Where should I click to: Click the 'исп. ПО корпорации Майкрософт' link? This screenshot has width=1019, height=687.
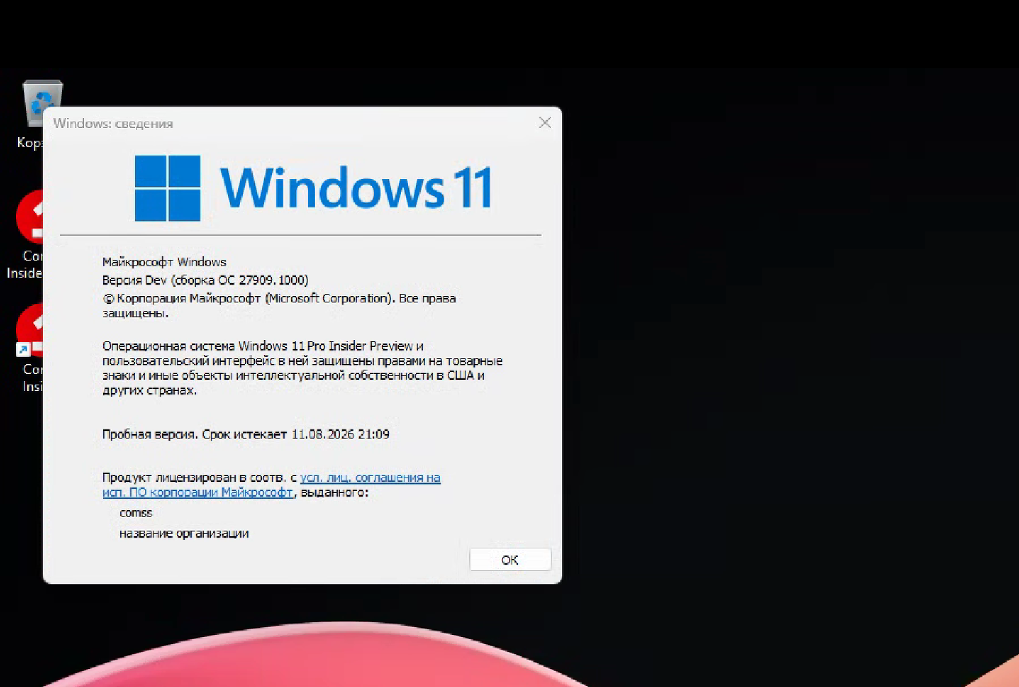(196, 492)
